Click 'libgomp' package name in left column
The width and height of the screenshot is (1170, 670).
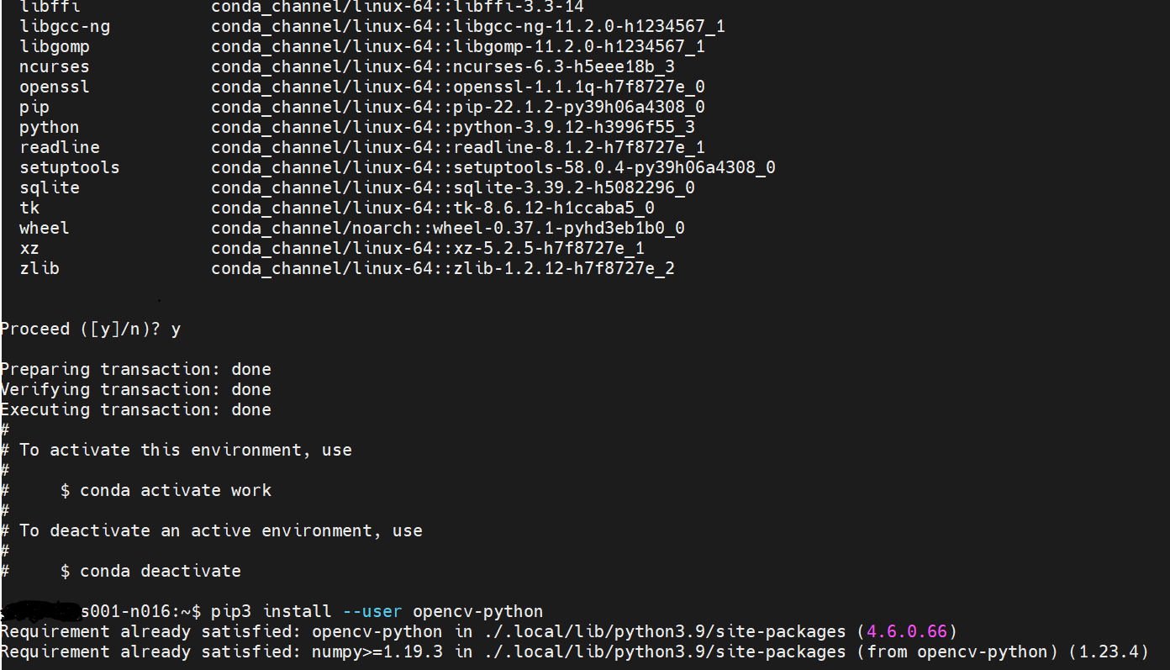(55, 47)
